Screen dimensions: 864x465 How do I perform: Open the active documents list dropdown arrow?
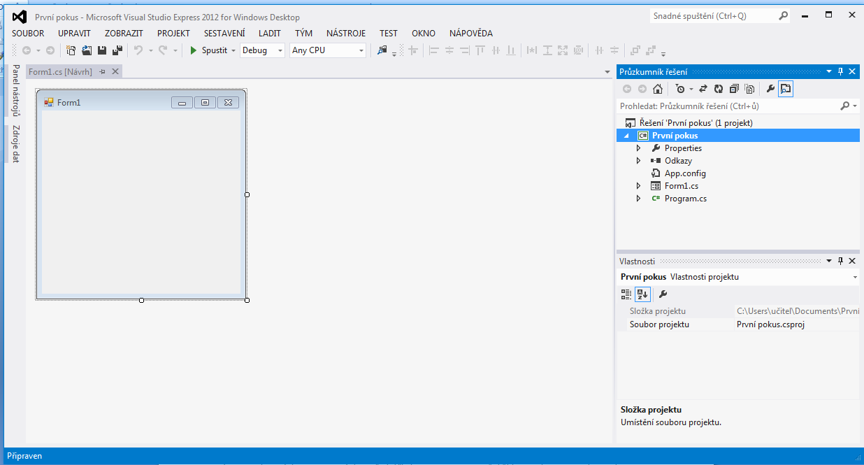(607, 72)
